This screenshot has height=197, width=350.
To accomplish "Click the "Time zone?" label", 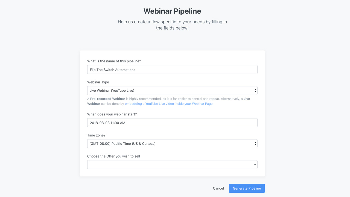I will click(96, 135).
